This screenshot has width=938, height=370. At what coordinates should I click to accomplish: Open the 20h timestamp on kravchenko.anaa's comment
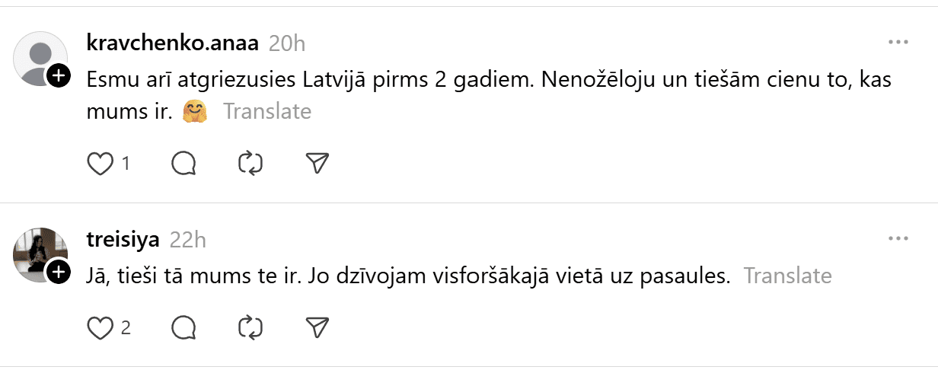287,43
